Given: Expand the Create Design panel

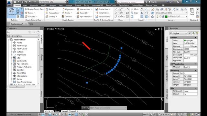Looking at the screenshot, I should [x=69, y=20].
